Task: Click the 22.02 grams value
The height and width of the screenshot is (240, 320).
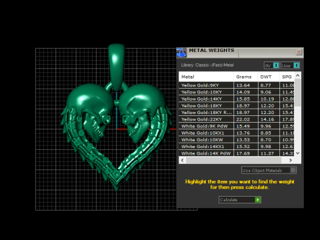Action: (243, 119)
